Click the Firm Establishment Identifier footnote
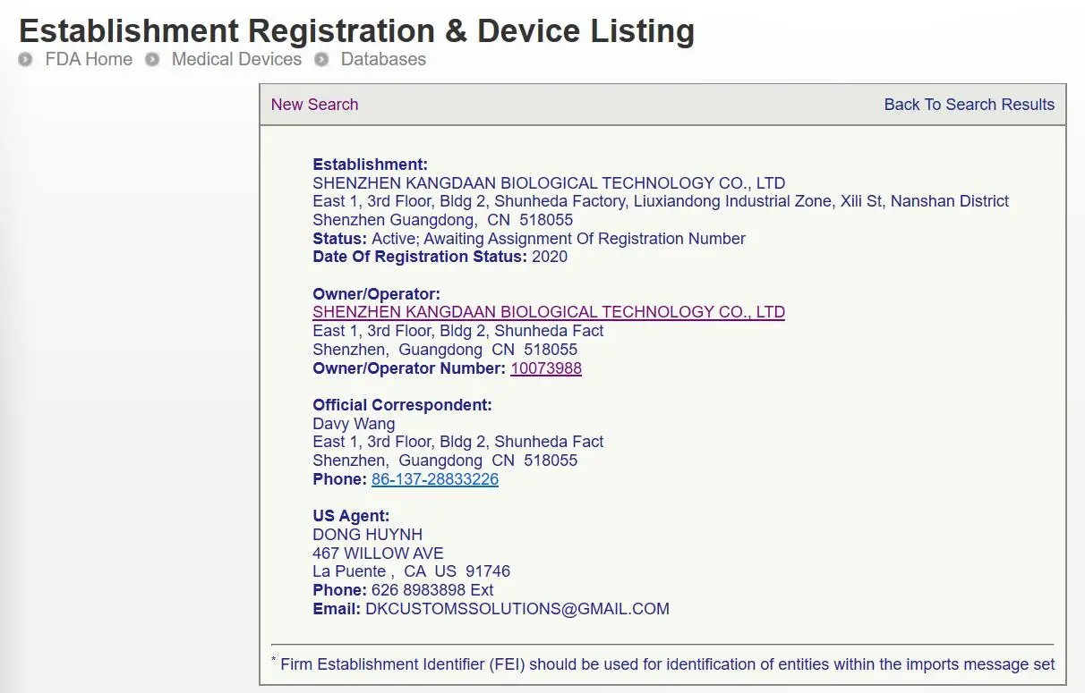 pos(667,664)
